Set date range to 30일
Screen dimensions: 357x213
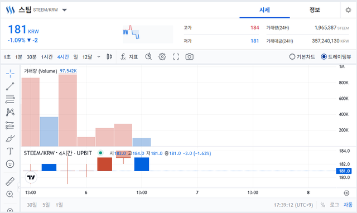click(x=32, y=205)
